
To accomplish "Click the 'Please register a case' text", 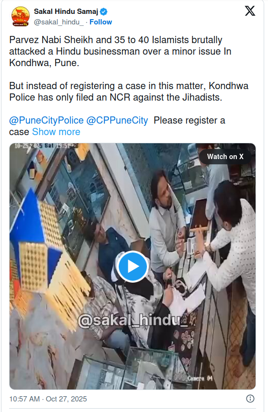I will [117, 126].
